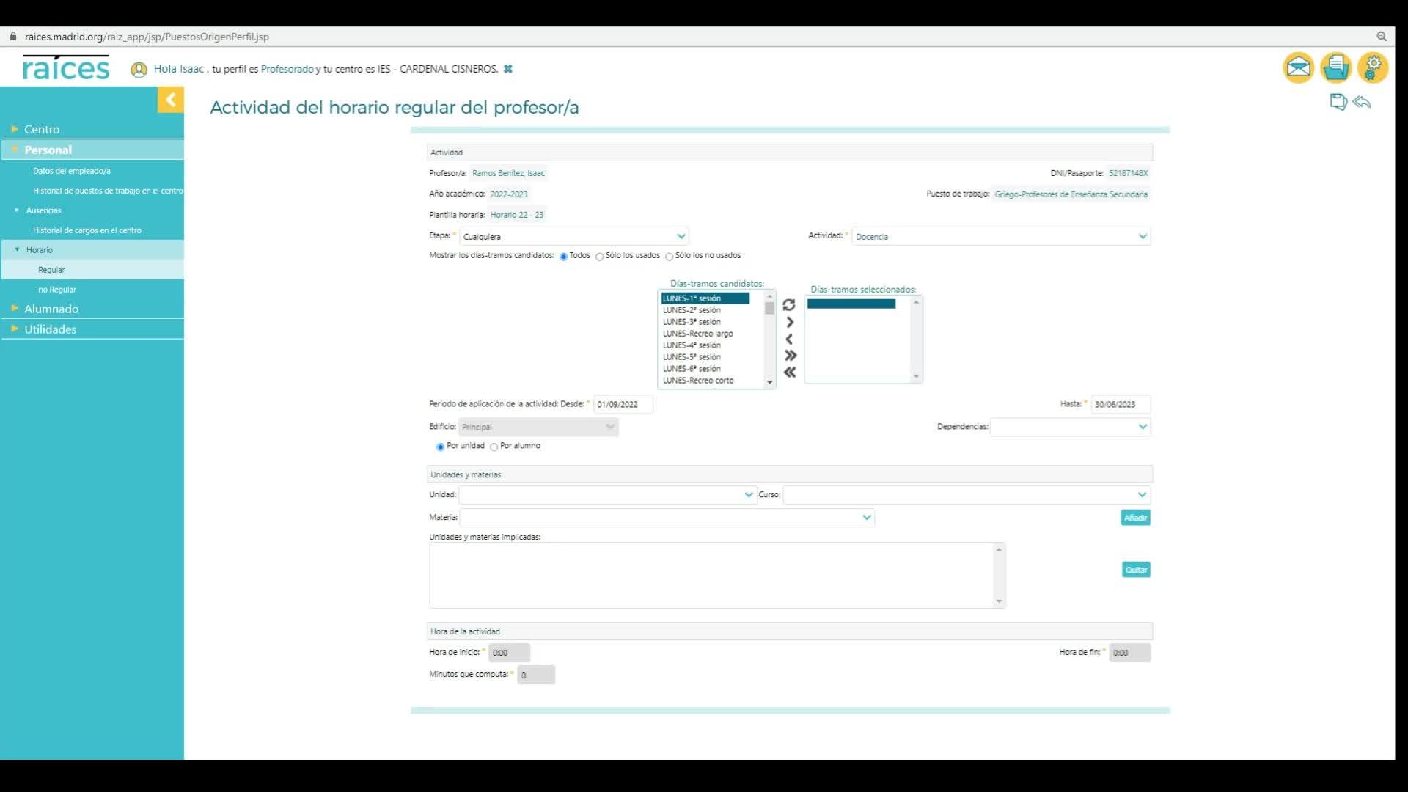The width and height of the screenshot is (1408, 792).
Task: Open the Materia dropdown
Action: (x=667, y=518)
